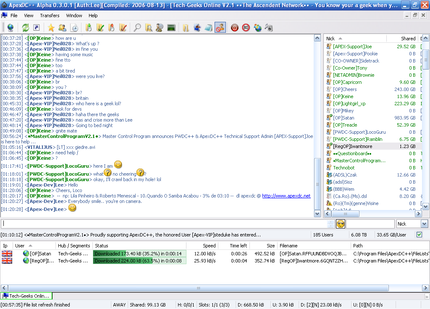Open the Upload Queue folder icon
The height and width of the screenshot is (309, 430).
tap(111, 28)
